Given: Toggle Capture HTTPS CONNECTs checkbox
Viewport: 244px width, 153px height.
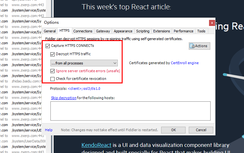Looking at the screenshot, I should click(x=48, y=46).
